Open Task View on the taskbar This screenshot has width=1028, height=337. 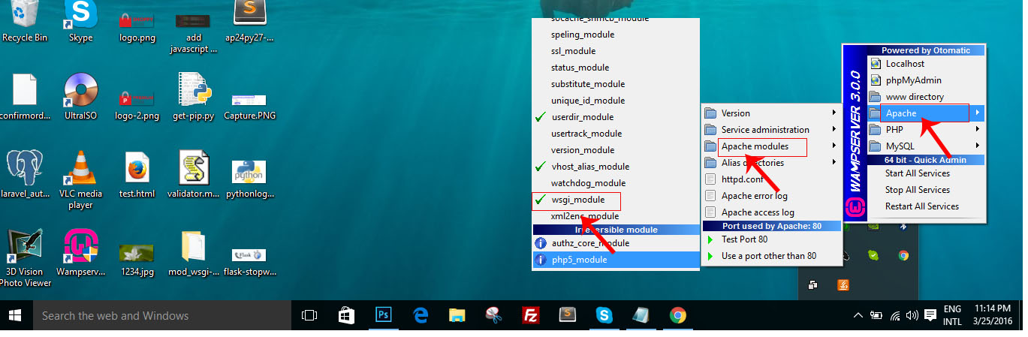[x=309, y=315]
